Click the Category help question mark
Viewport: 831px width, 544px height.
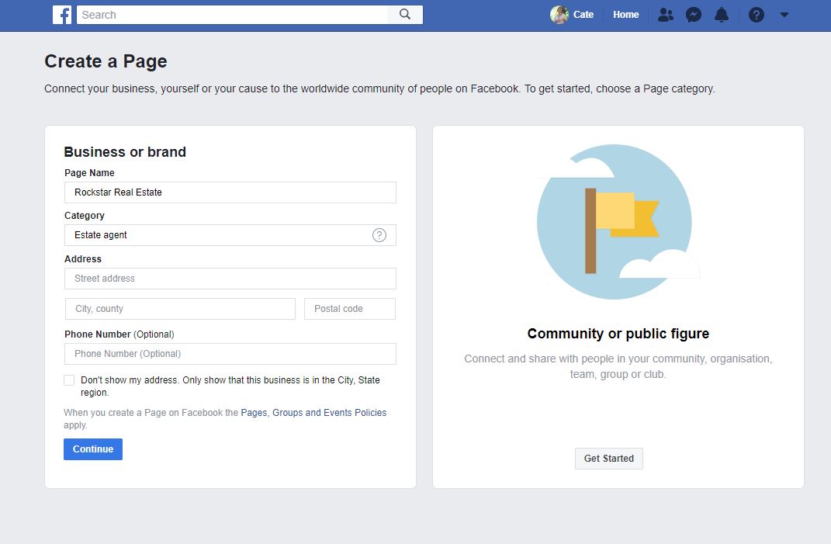pos(379,235)
